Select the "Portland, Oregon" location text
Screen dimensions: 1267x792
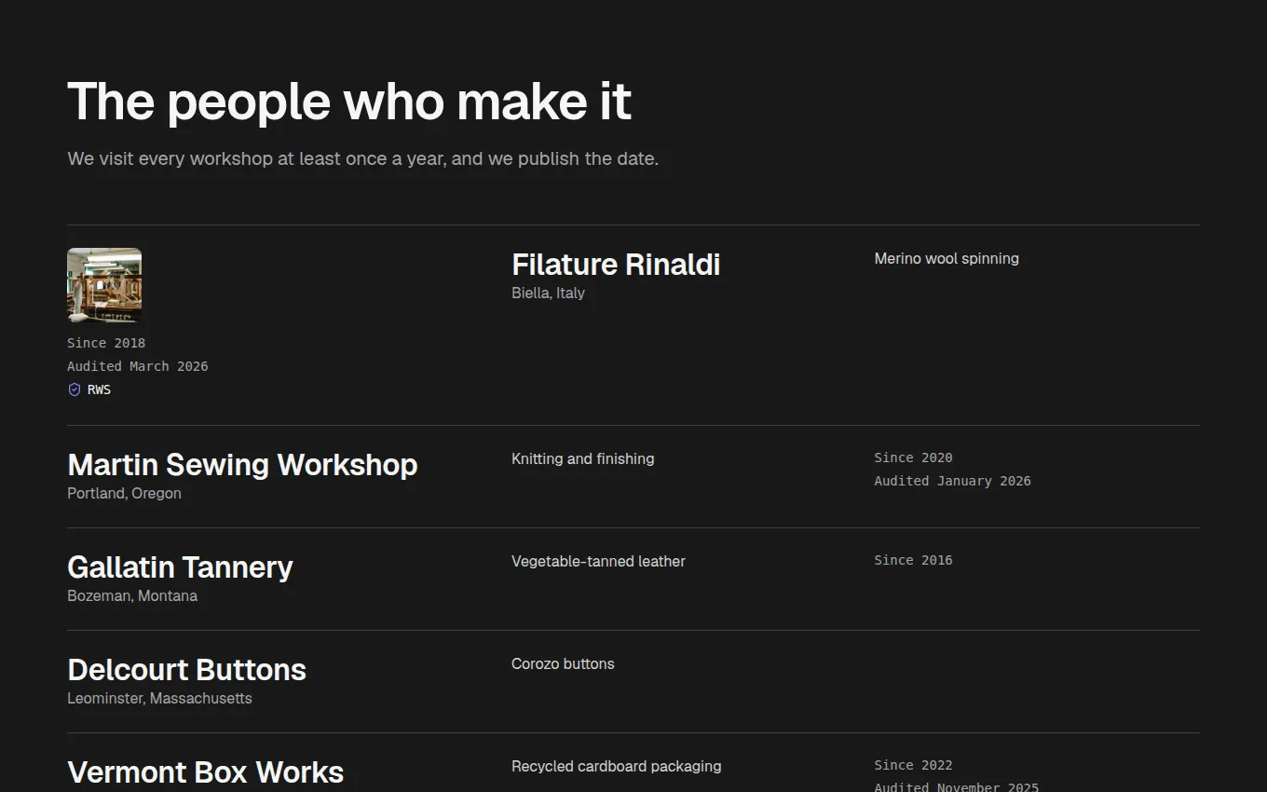coord(124,493)
